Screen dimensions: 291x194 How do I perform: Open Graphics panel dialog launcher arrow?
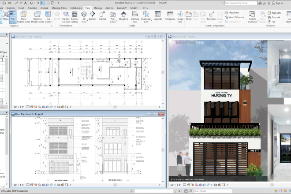coord(51,26)
